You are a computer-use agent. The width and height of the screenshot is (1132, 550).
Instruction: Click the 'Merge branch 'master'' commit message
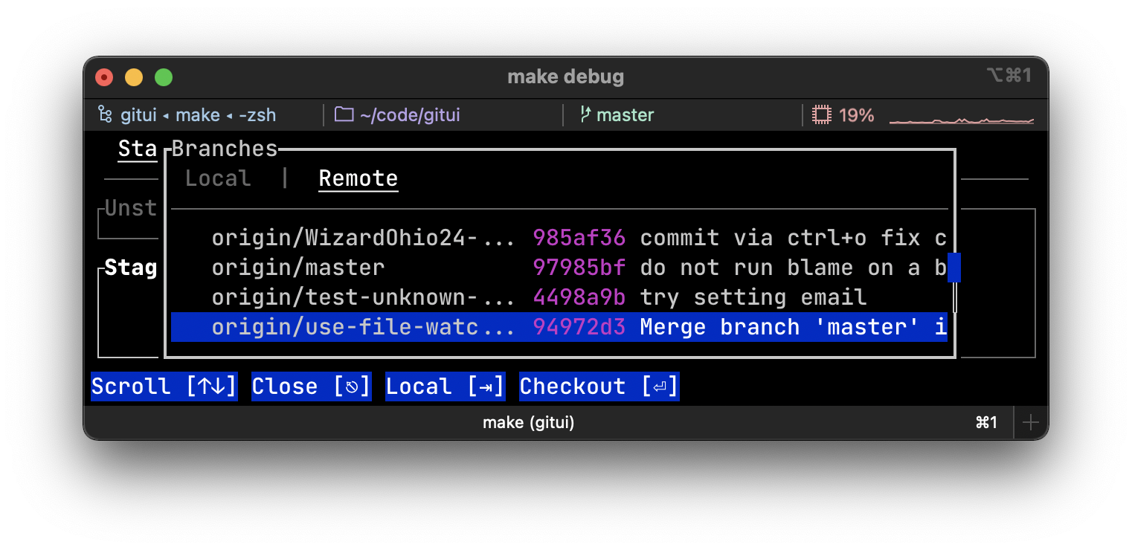click(780, 327)
